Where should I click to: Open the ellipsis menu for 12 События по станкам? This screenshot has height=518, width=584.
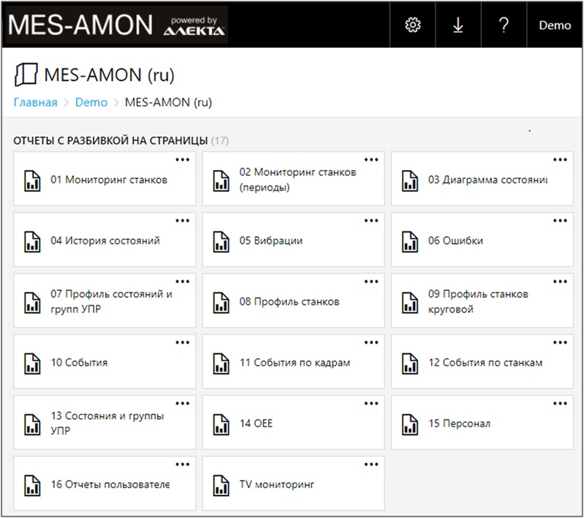pos(560,343)
